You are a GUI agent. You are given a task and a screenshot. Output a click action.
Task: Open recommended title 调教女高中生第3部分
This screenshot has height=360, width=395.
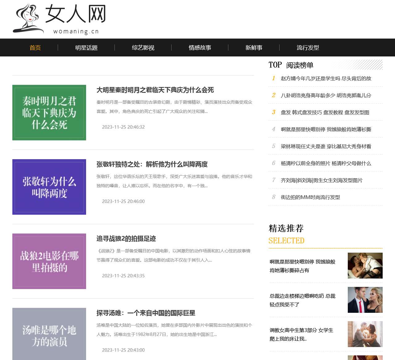(x=301, y=334)
